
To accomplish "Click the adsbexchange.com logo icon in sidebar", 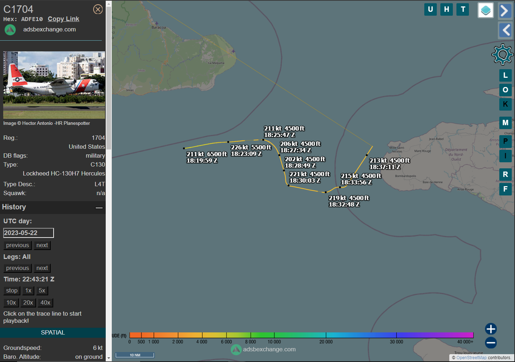I will pos(10,30).
